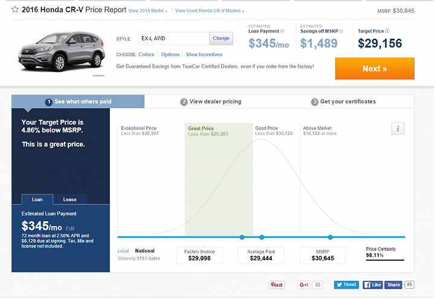The width and height of the screenshot is (435, 299).
Task: Click the Pin it button
Action: (x=277, y=285)
